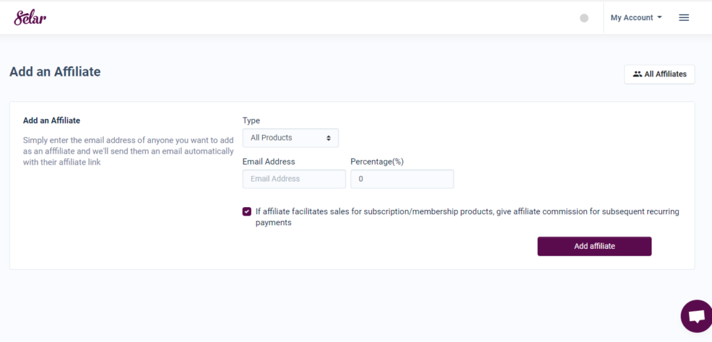
Task: Open the hamburger menu icon
Action: point(684,17)
